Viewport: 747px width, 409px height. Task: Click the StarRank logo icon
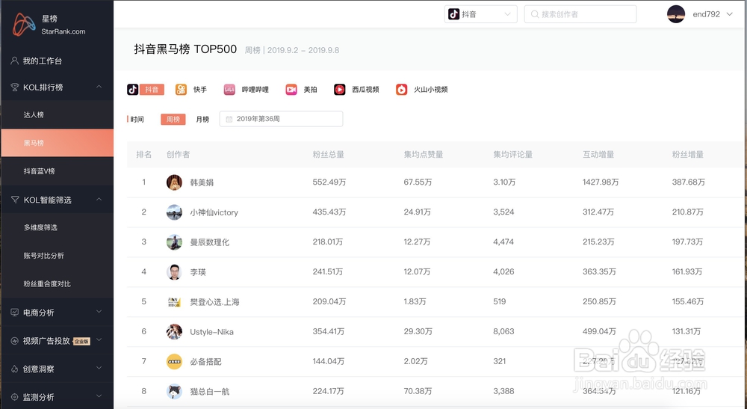click(x=24, y=25)
